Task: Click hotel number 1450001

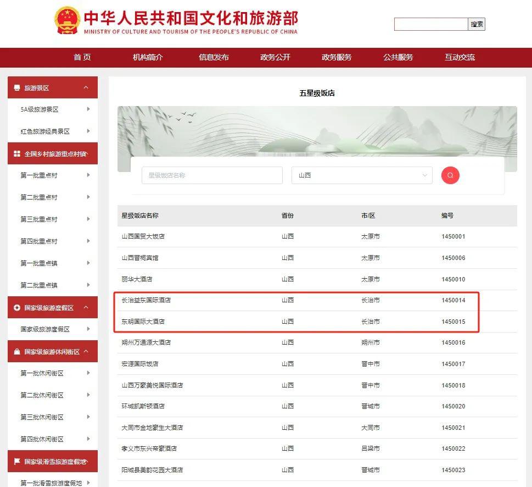Action: pyautogui.click(x=453, y=236)
